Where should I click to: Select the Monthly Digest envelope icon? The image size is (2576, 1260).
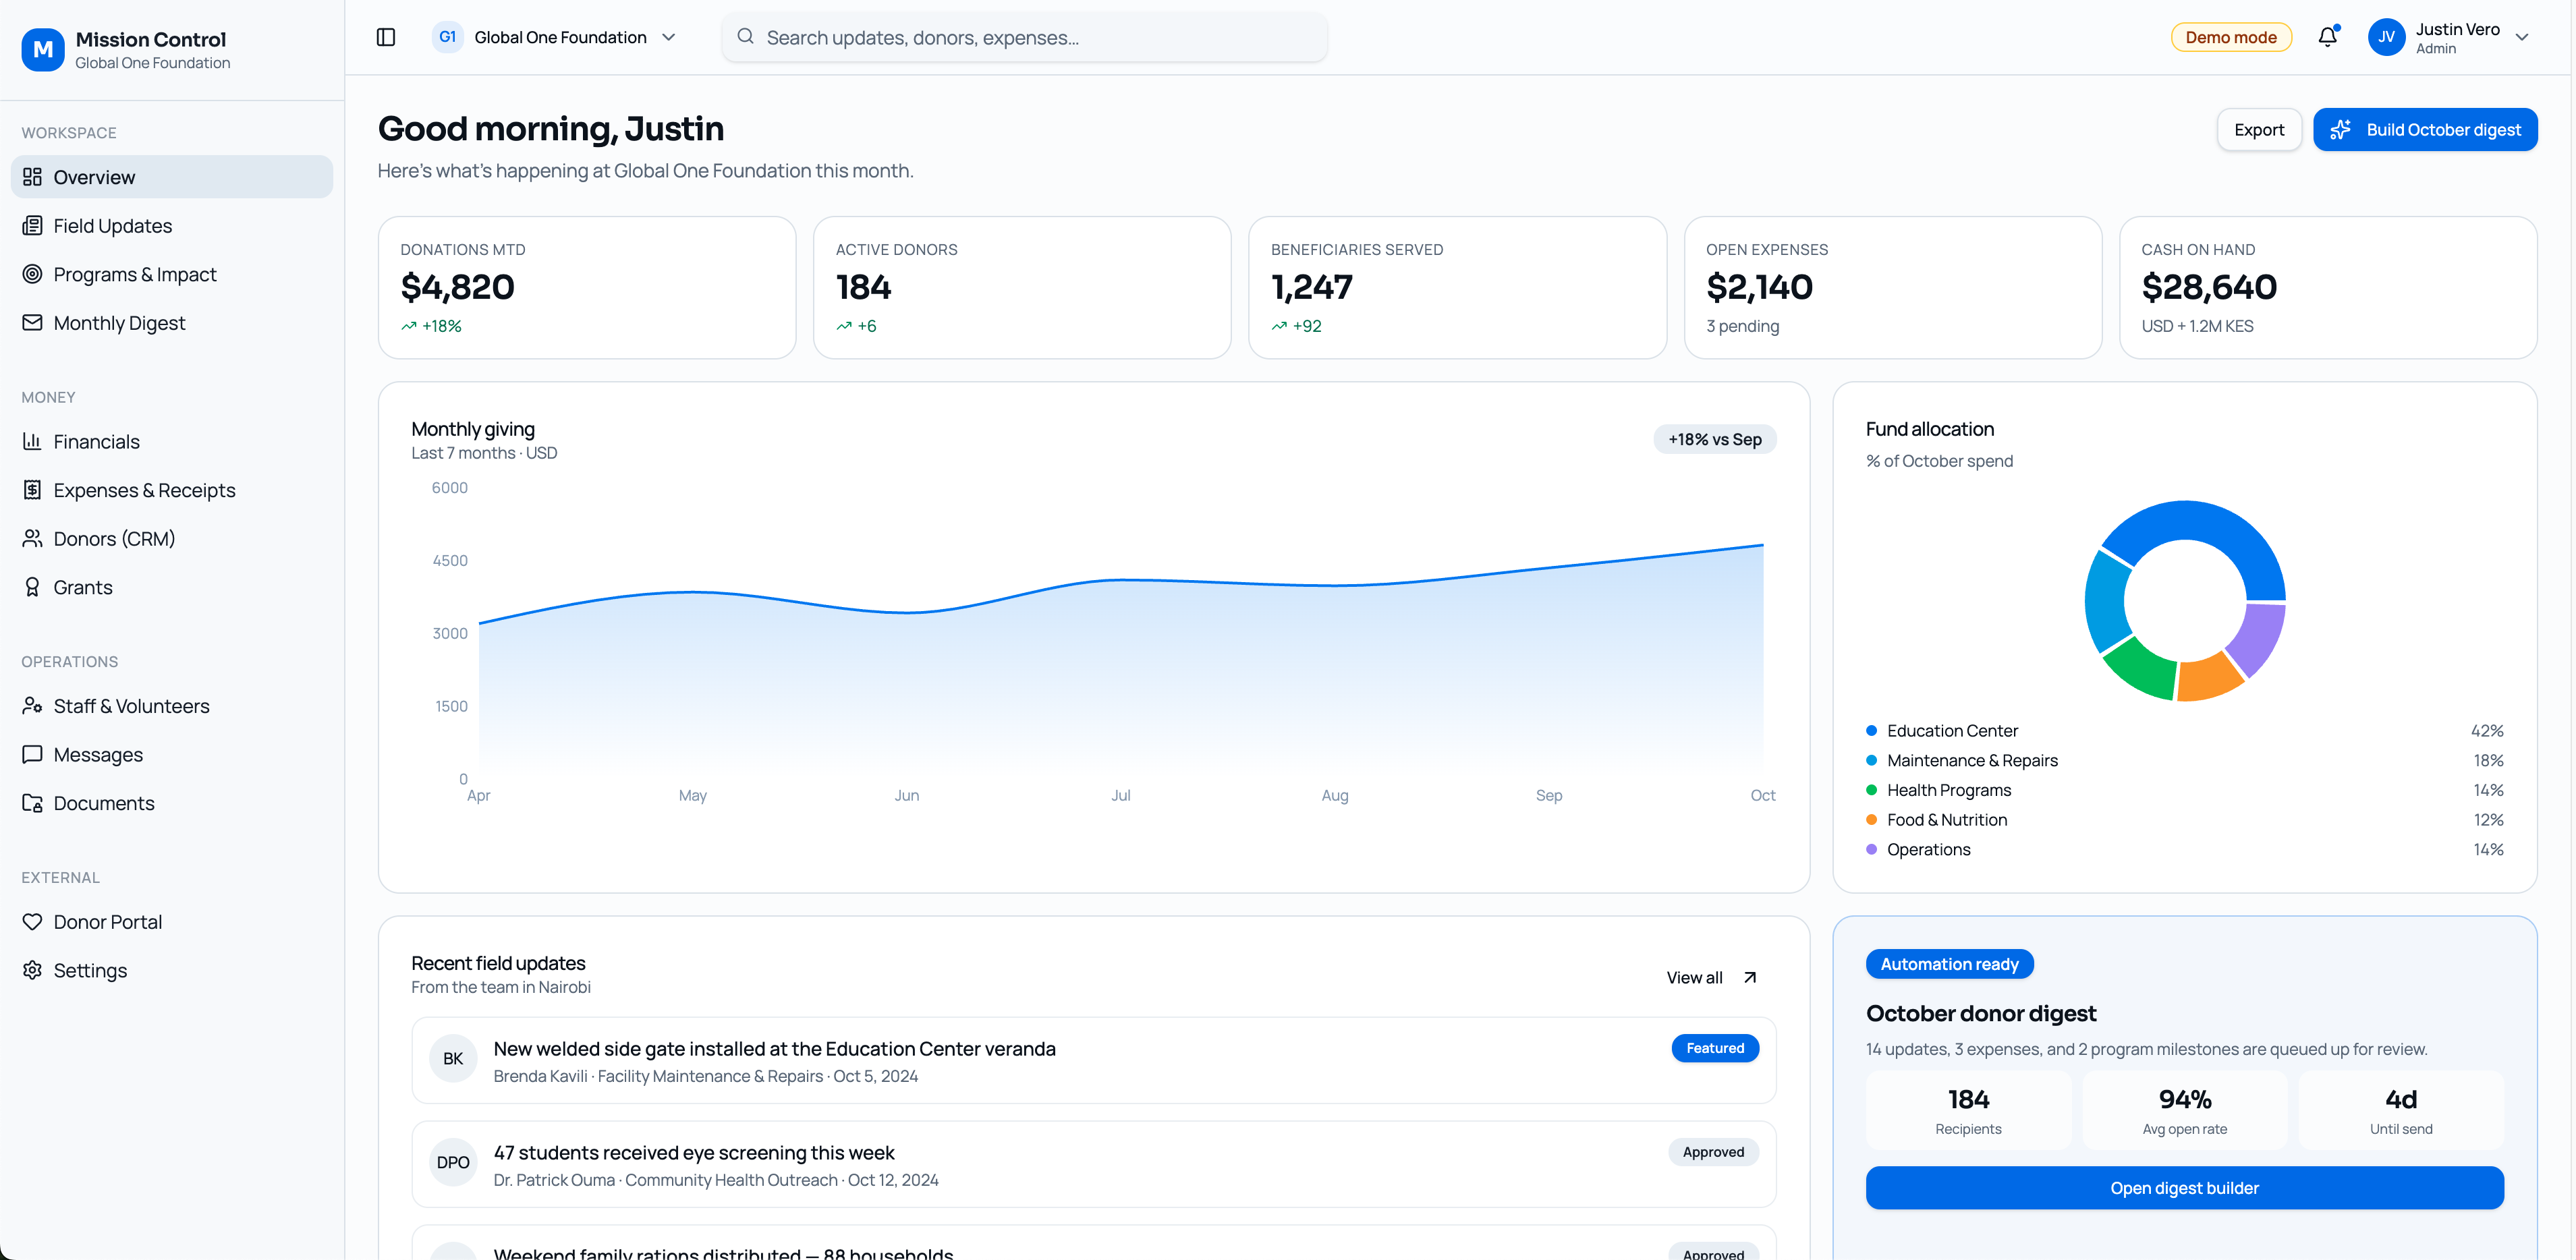[32, 323]
